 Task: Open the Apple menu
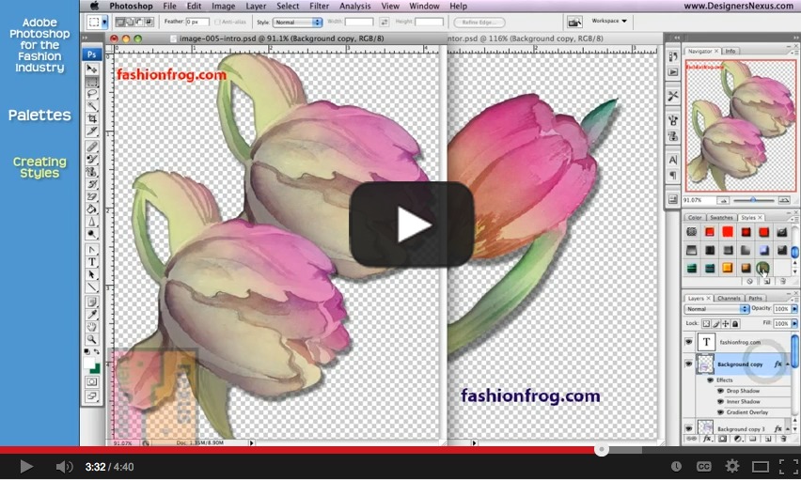[95, 7]
